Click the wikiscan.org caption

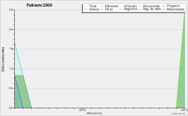pyautogui.click(x=94, y=113)
